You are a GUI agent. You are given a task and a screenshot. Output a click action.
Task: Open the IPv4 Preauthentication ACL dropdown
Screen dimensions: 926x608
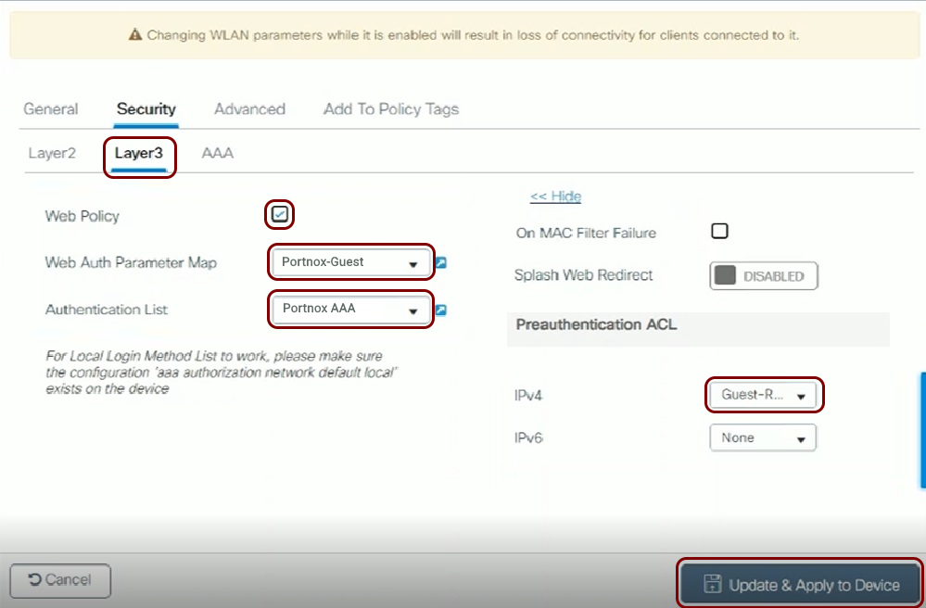(763, 395)
